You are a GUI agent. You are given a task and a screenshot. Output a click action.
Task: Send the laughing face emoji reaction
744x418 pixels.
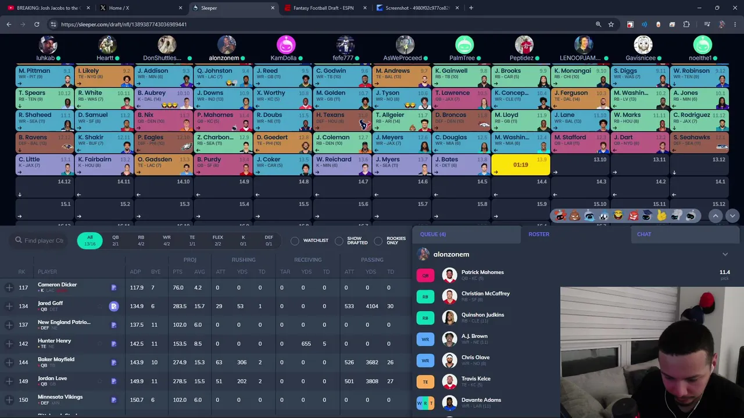618,215
